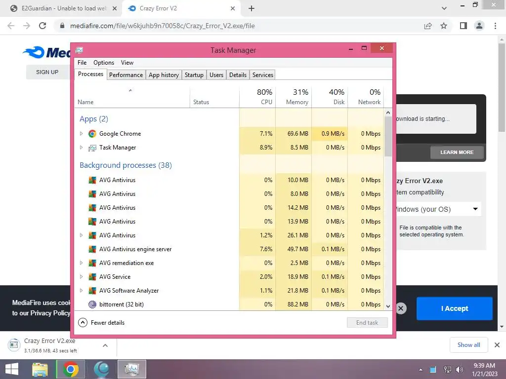Go forward in Chrome browser
This screenshot has height=379, width=506.
click(27, 26)
